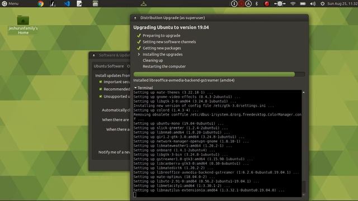Click the "Restarting the computer" step text

pos(164,66)
